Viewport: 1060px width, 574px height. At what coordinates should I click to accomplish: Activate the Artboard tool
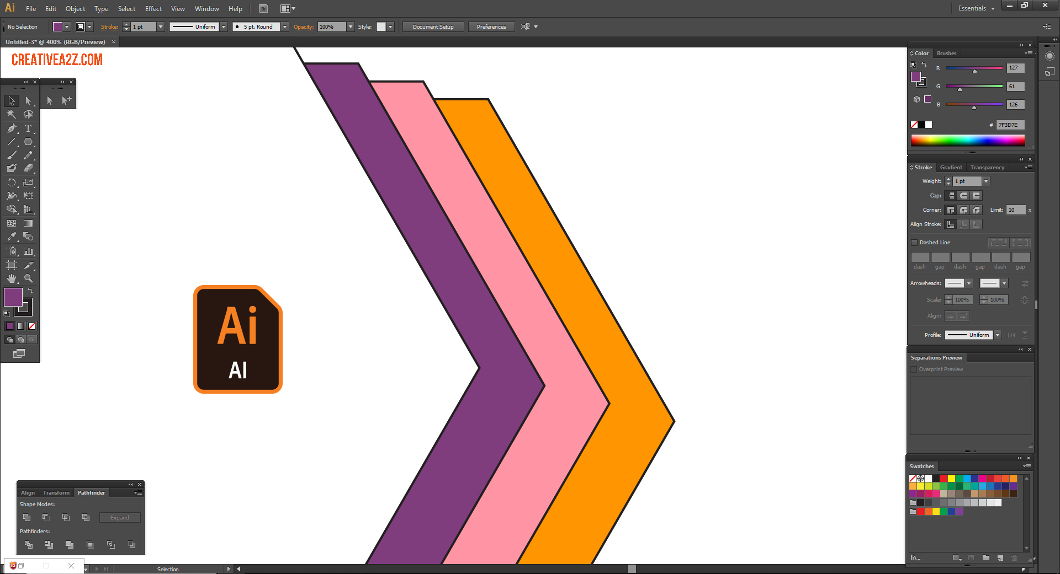(x=12, y=265)
